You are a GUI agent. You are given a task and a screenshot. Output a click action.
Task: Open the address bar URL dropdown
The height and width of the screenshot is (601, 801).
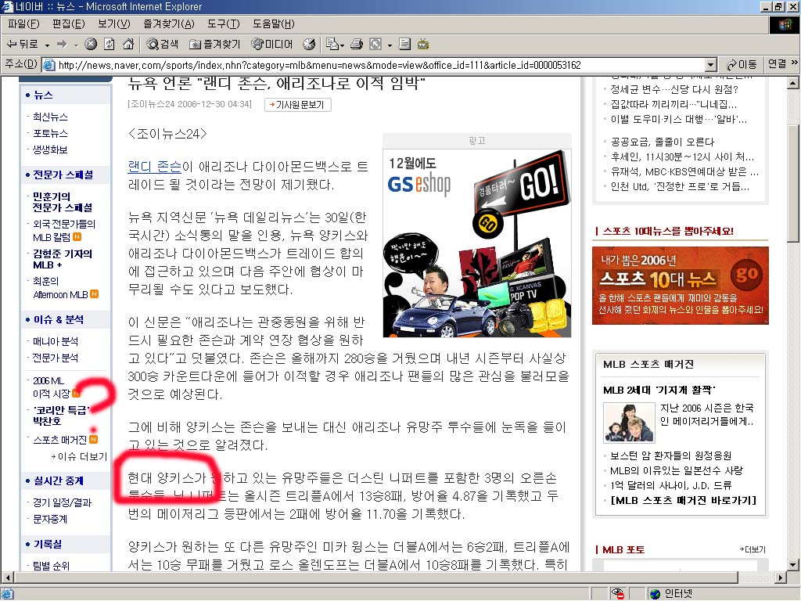[x=710, y=65]
